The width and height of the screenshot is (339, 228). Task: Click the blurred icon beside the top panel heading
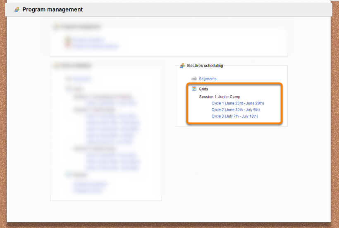point(56,27)
